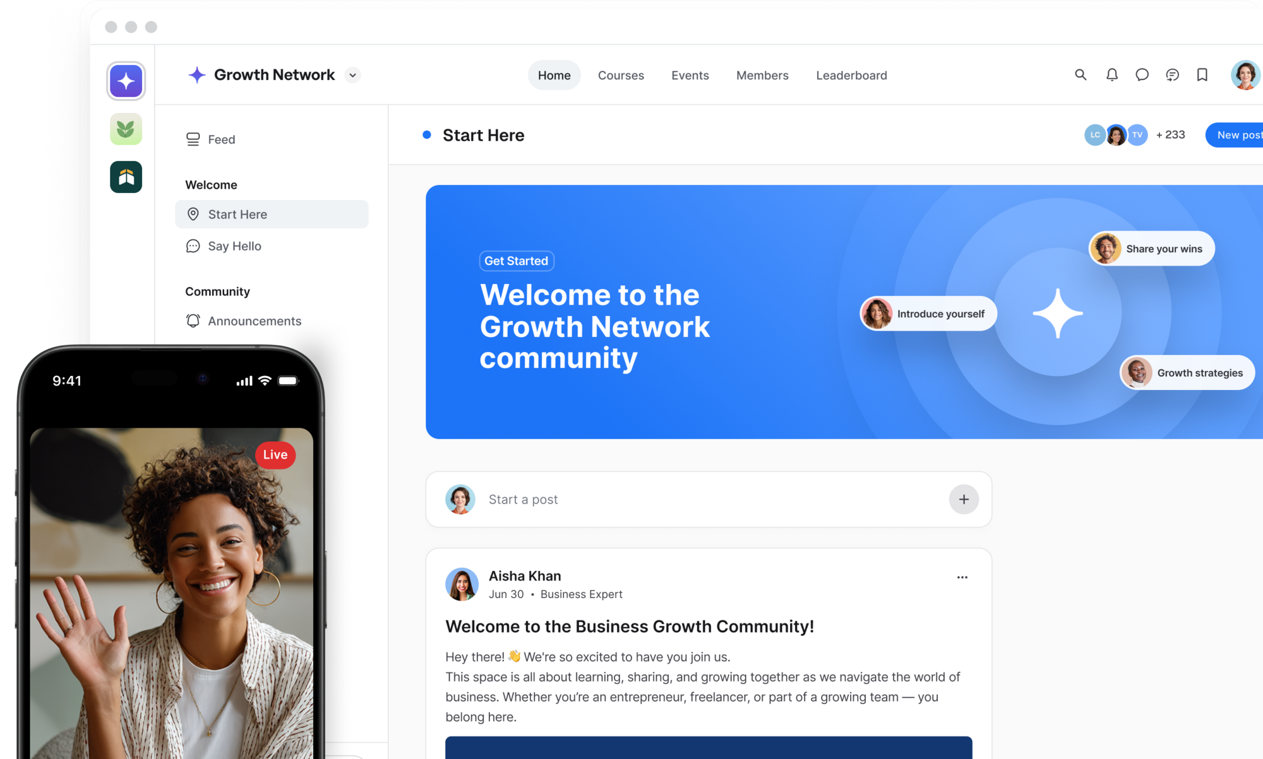This screenshot has width=1263, height=759.
Task: Click the search magnifier icon
Action: 1080,75
